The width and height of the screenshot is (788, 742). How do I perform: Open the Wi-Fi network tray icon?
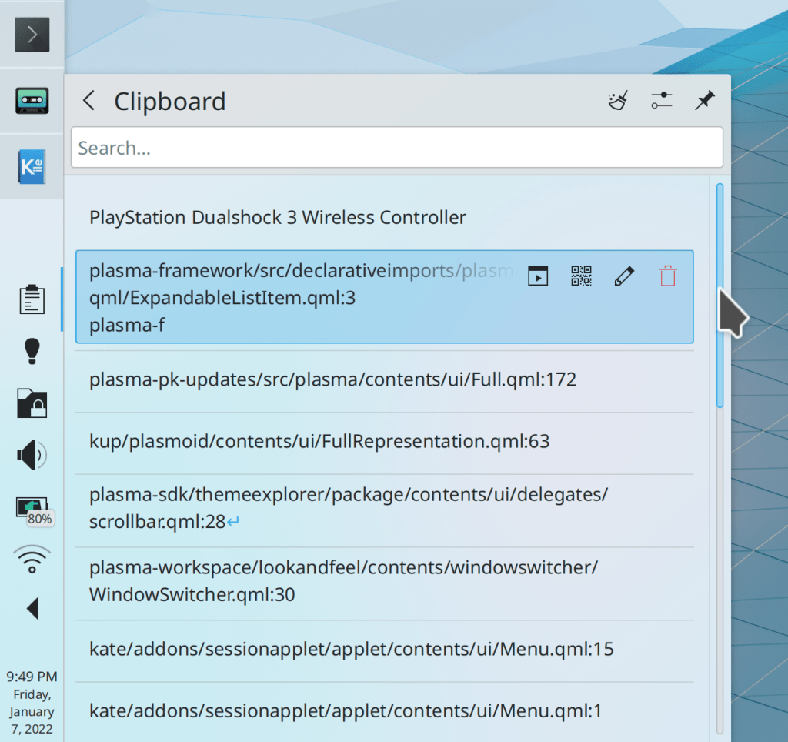click(32, 560)
